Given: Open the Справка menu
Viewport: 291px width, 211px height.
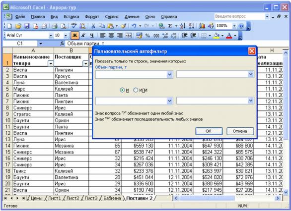Looking at the screenshot, I should tap(169, 17).
